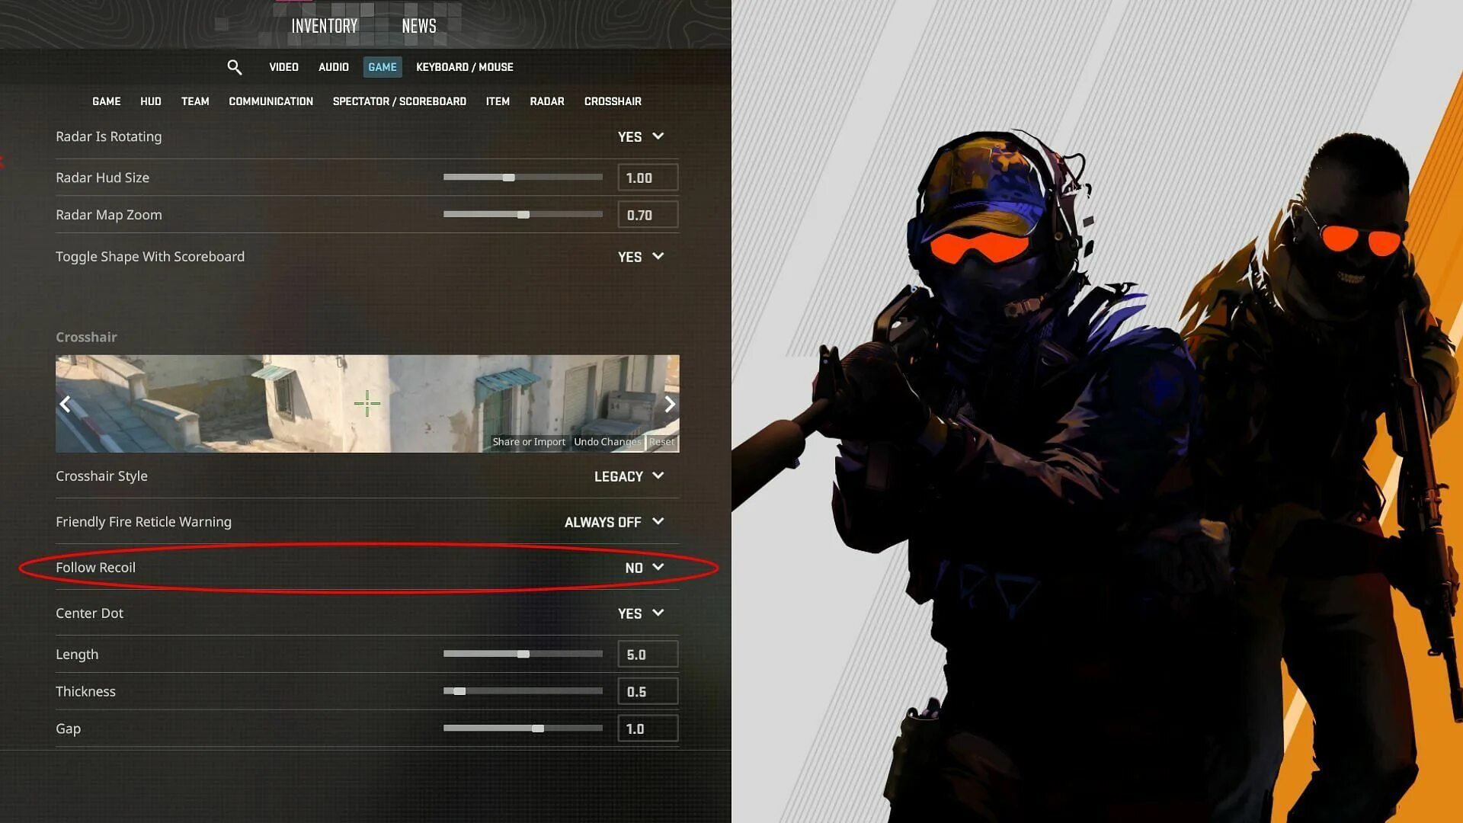Disable Toggle Shape With Scoreboard
This screenshot has height=823, width=1463.
tap(641, 255)
